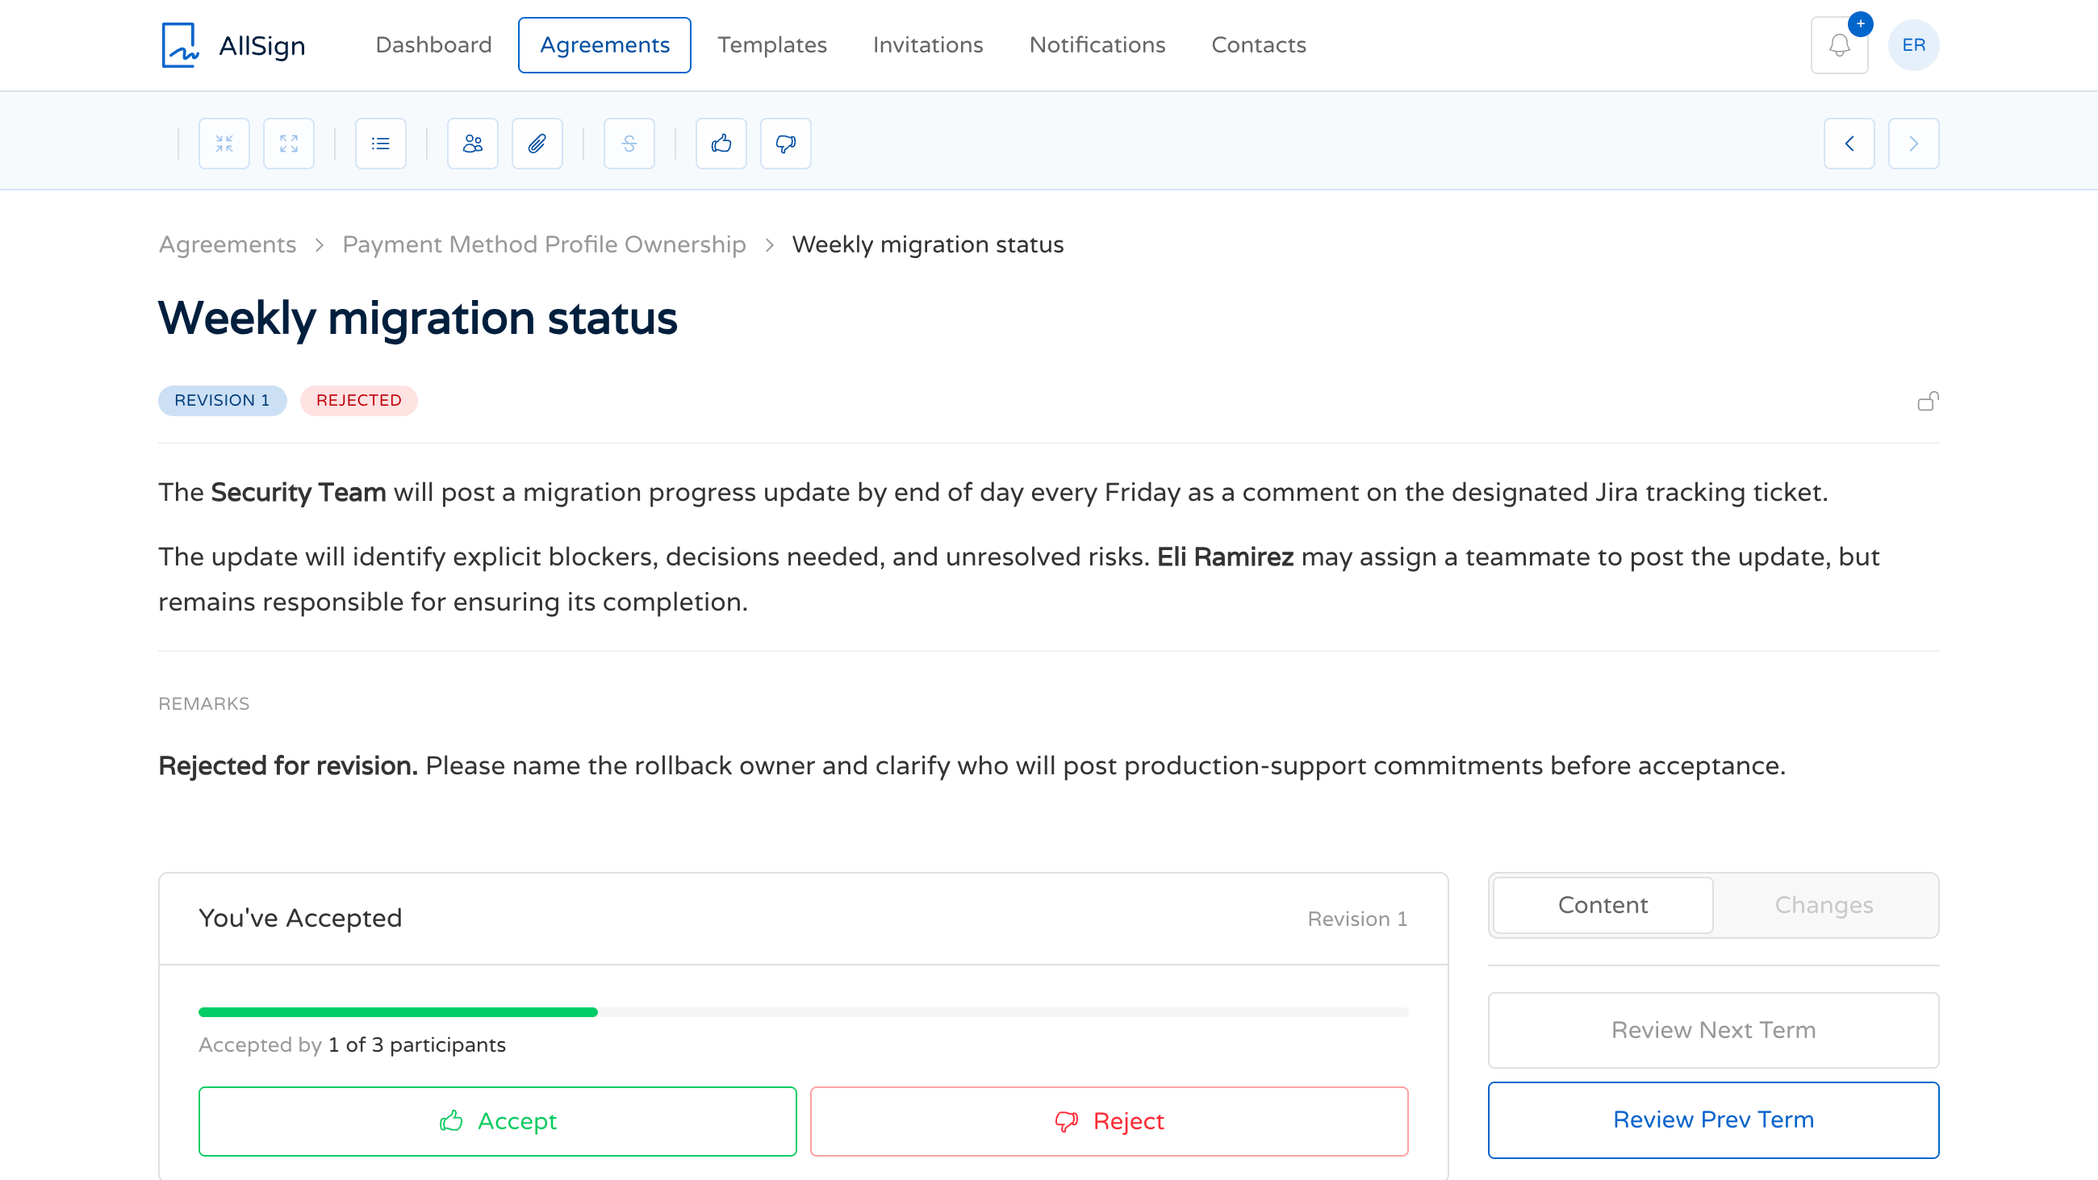Click the notification bell icon
Screen dimensions: 2098x1180
1839,46
